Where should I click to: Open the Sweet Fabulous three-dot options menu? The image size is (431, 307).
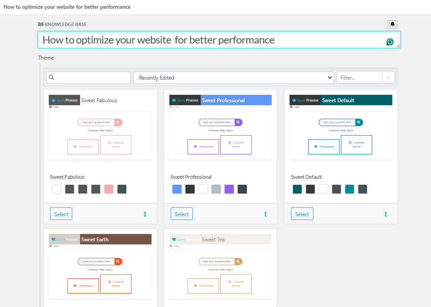145,214
